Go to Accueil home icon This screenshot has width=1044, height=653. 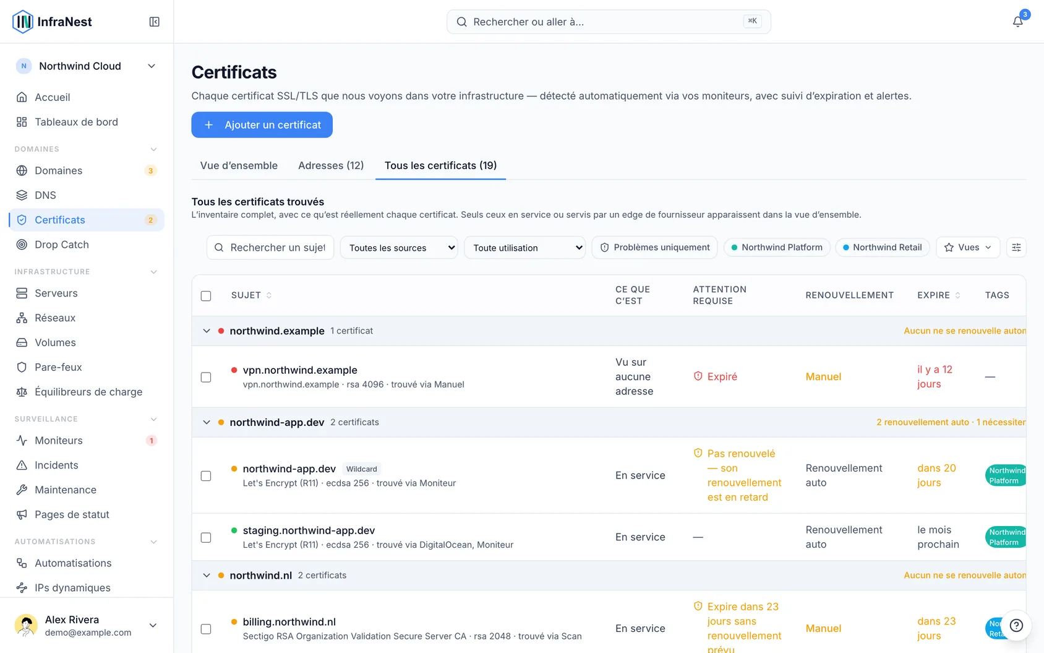tap(22, 97)
